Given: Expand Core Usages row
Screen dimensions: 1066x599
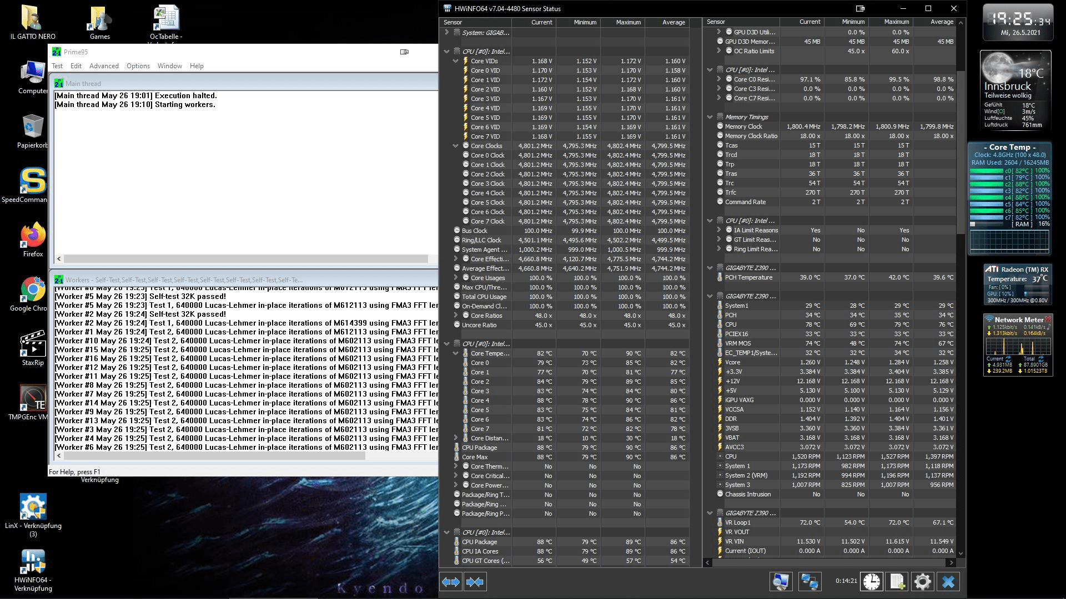Looking at the screenshot, I should click(x=456, y=277).
